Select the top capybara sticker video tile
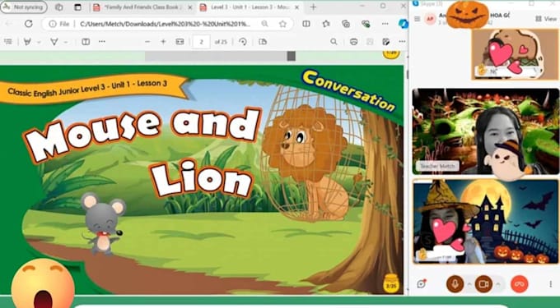 516,53
